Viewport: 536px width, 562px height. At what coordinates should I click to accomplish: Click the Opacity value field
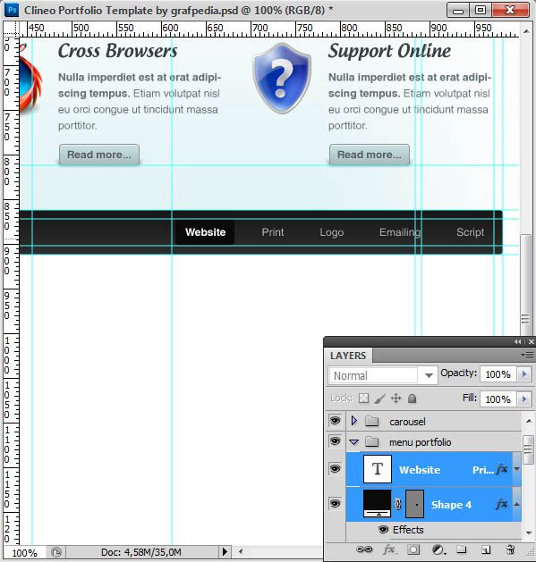pyautogui.click(x=498, y=374)
